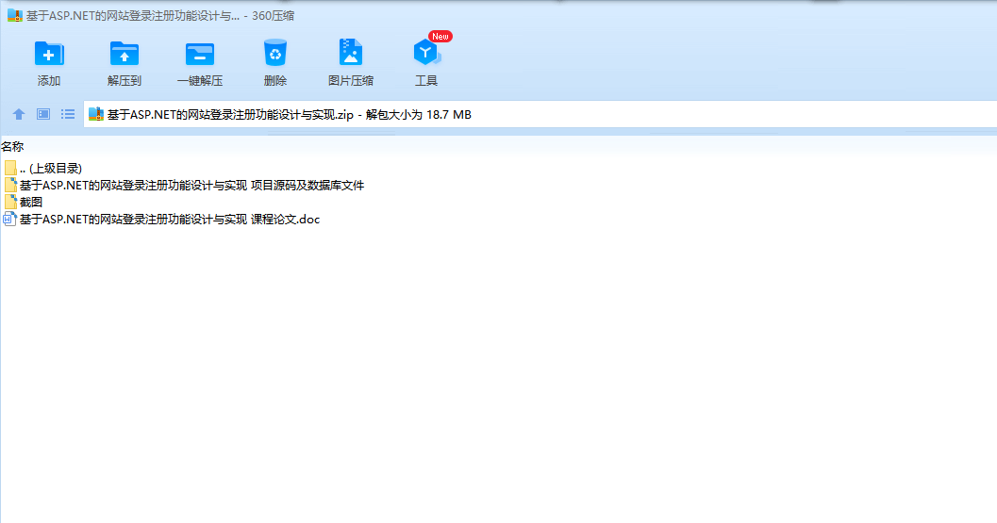Image resolution: width=997 pixels, height=523 pixels.
Task: Sort by the 名称 column header
Action: coord(12,147)
